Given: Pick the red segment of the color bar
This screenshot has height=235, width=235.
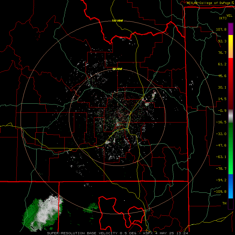Looking at the screenshot, I should tap(231, 84).
